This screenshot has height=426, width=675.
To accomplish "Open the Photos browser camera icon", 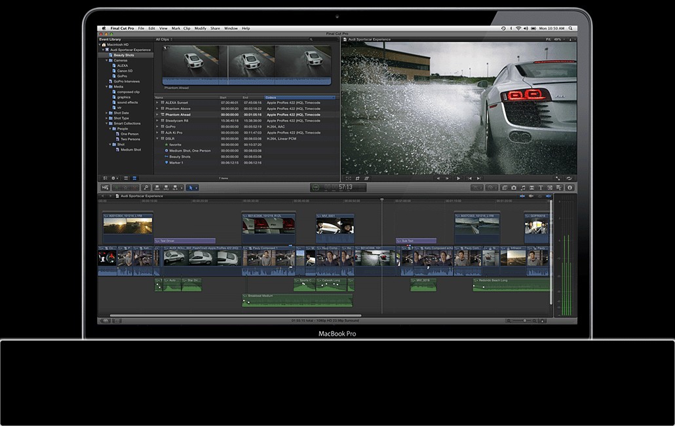I will [x=514, y=188].
